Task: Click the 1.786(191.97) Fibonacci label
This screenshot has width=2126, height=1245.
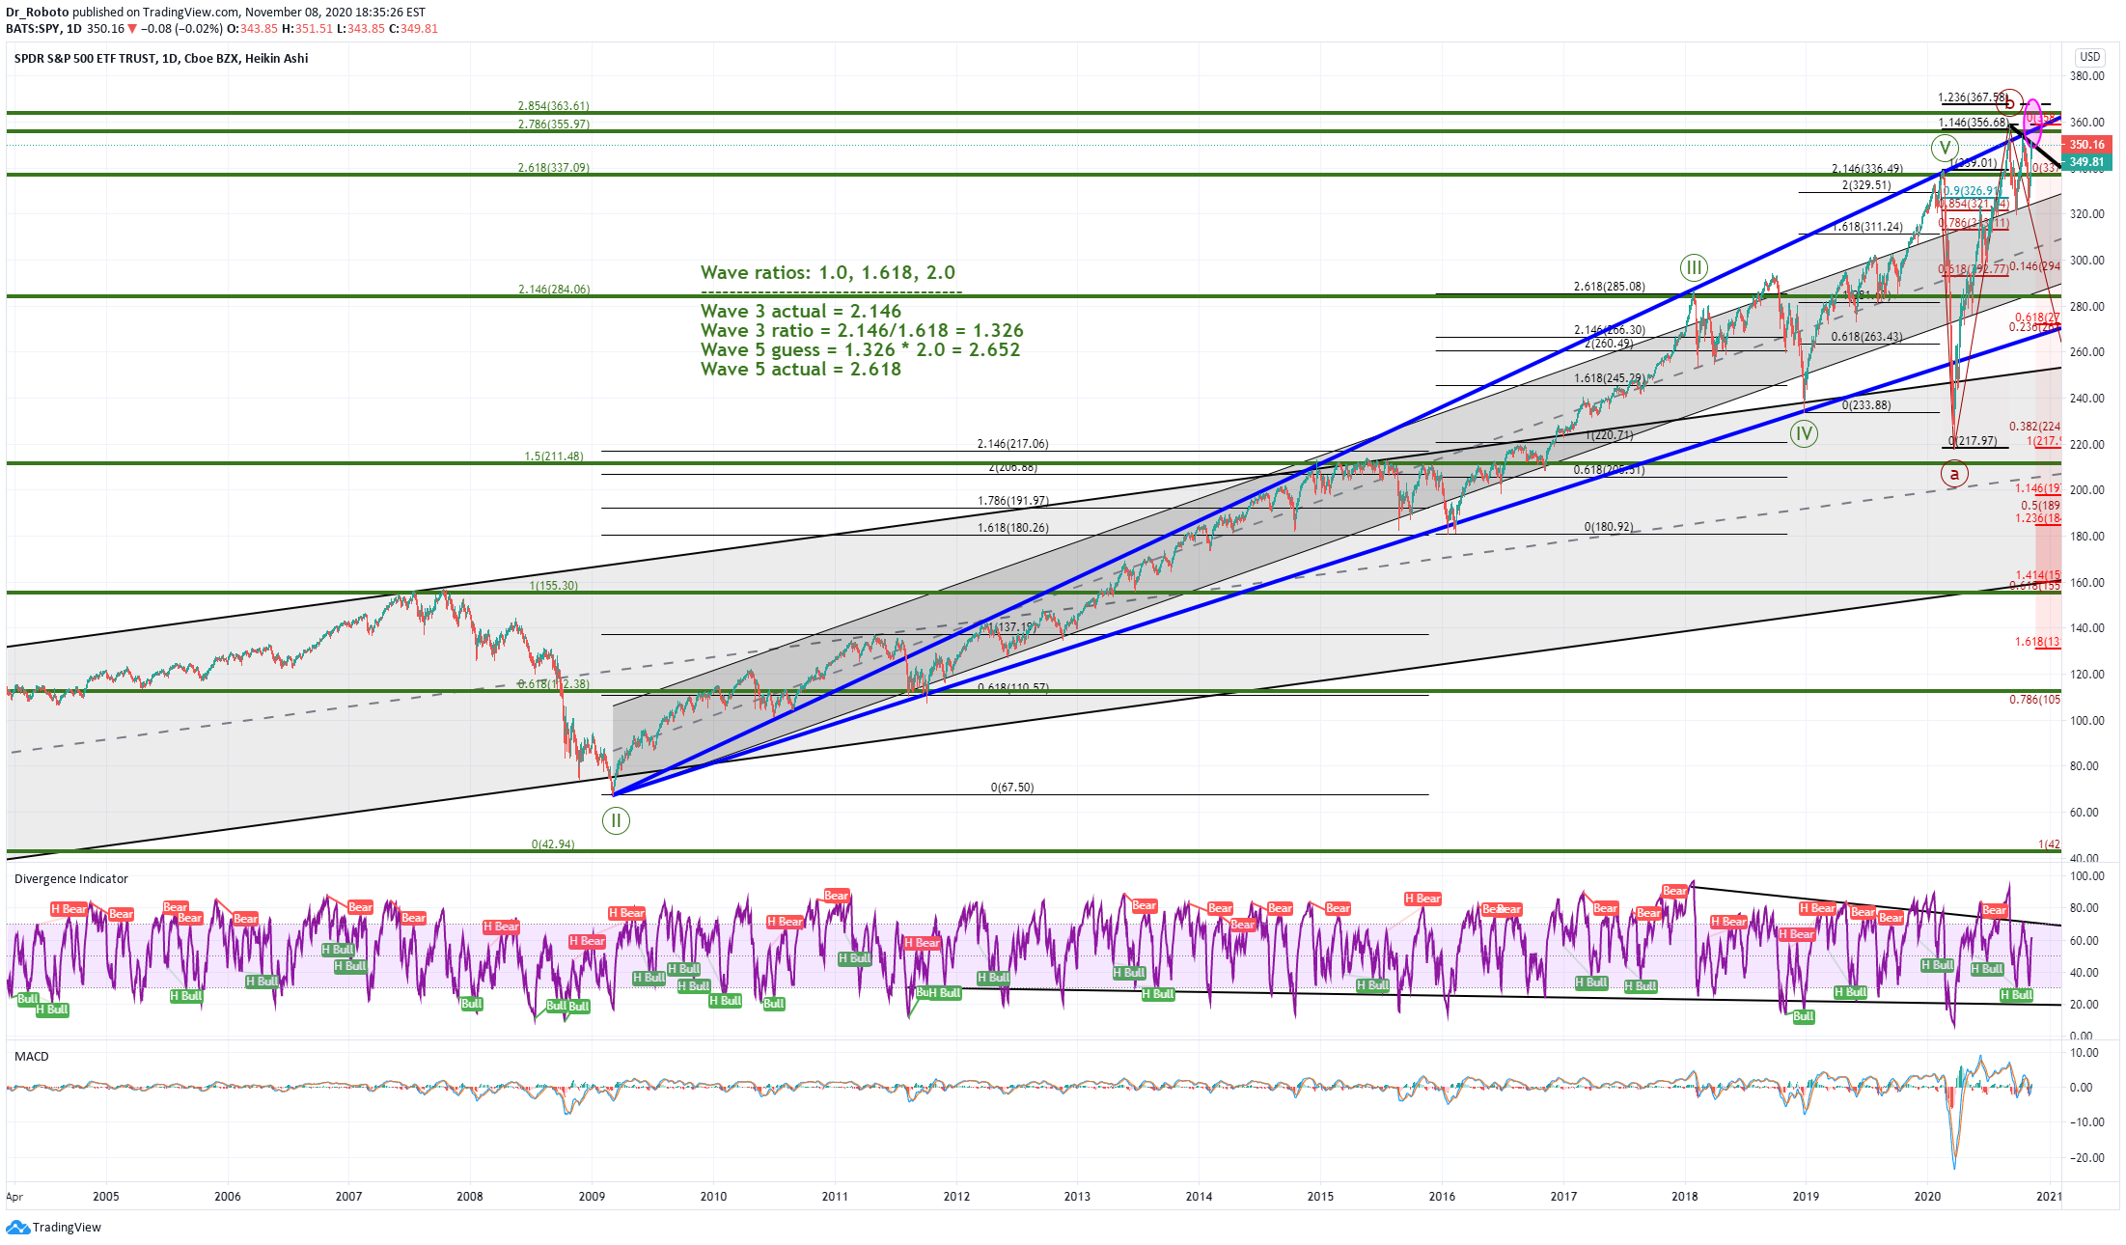Action: (x=1012, y=501)
